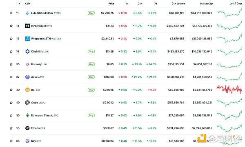
Task: Open Dai's red 7-day sparkline chart
Action: coord(229,90)
